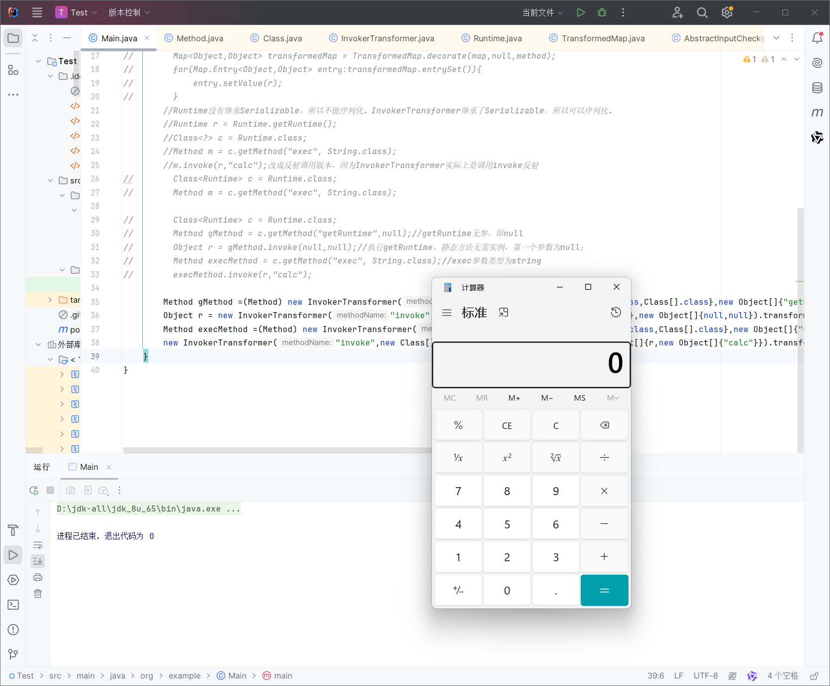Open the AI assistant spiral icon

817,63
